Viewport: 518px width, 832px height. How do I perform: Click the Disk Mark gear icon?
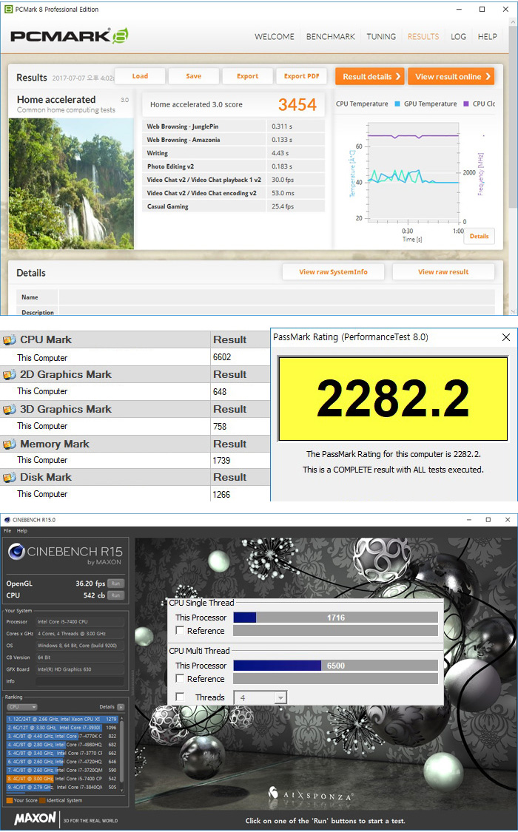tap(10, 478)
